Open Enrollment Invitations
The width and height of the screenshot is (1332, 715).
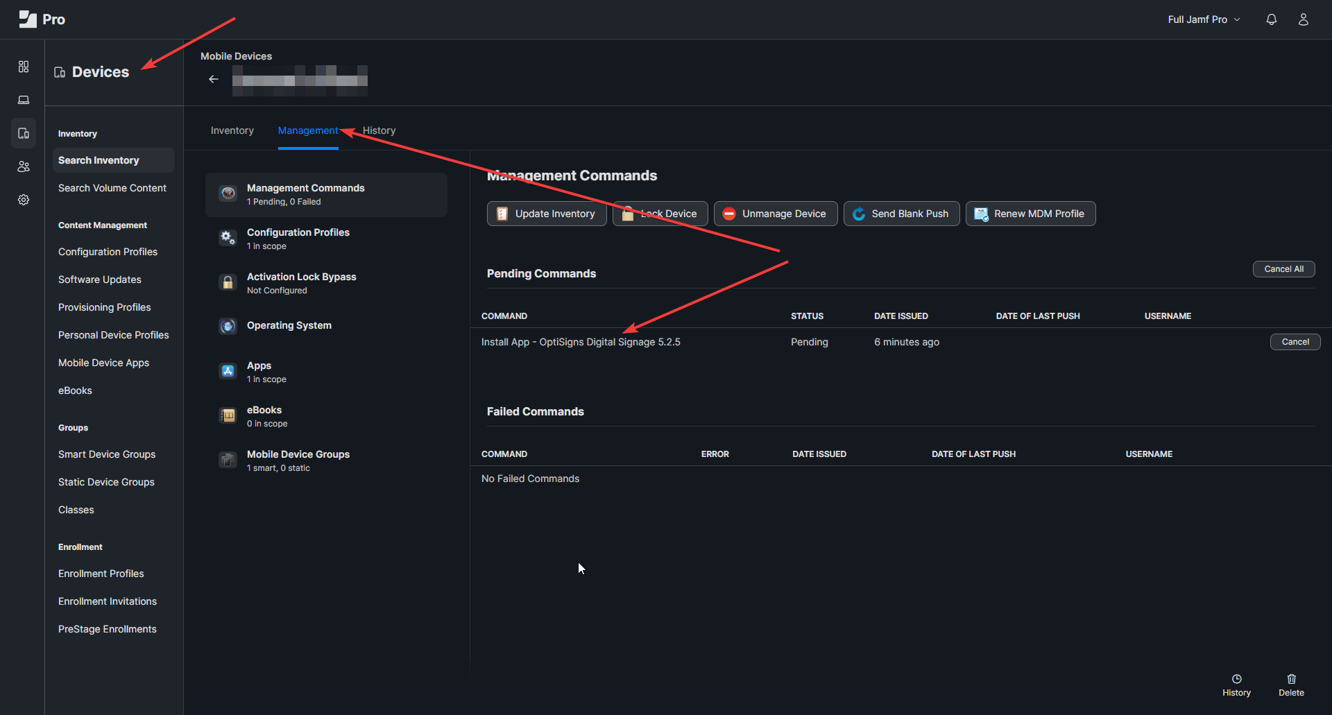tap(108, 601)
